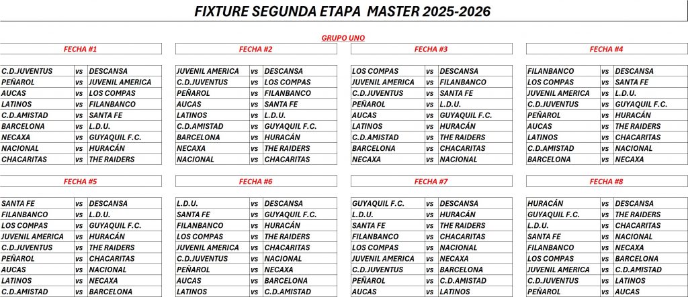Screen dimensions: 688x297
Task: Select HURACÁN cell in Fecha #3
Action: pyautogui.click(x=475, y=126)
